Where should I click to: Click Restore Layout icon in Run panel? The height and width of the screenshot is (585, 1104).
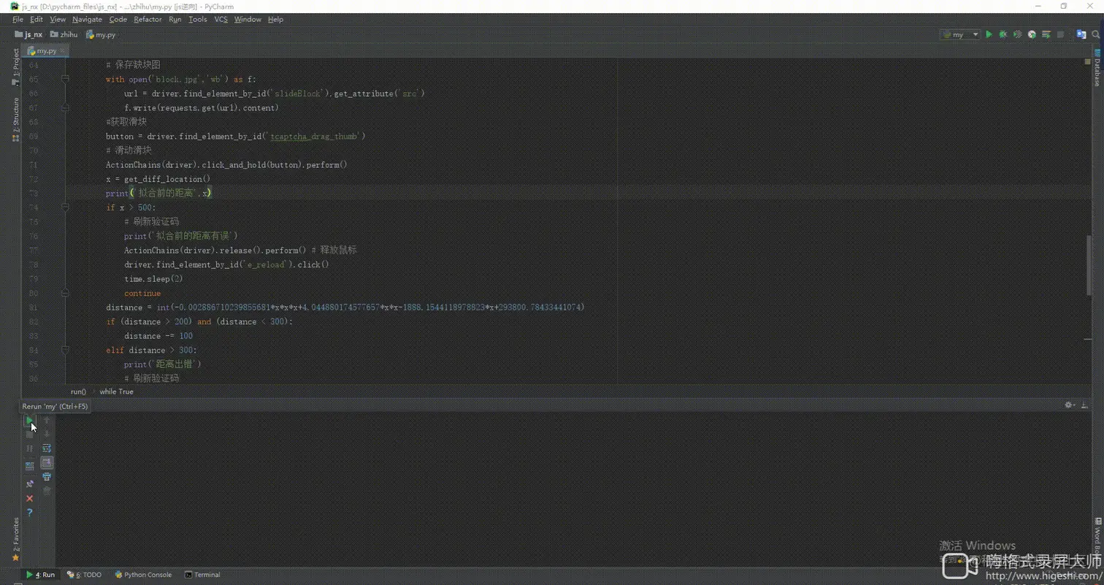[x=29, y=465]
